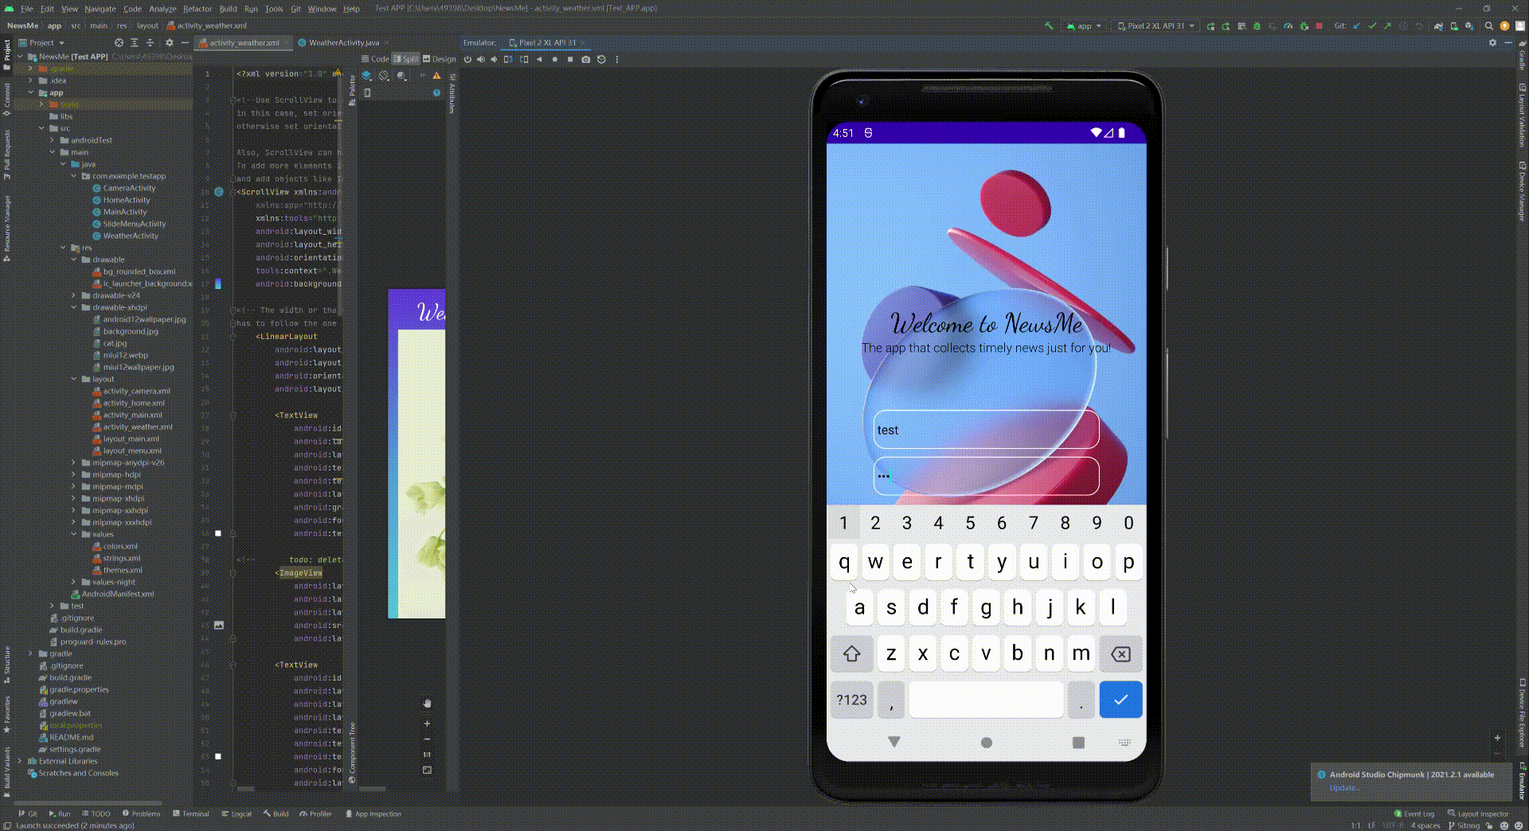
Task: Select activity_weather.xml editor tab
Action: click(244, 43)
